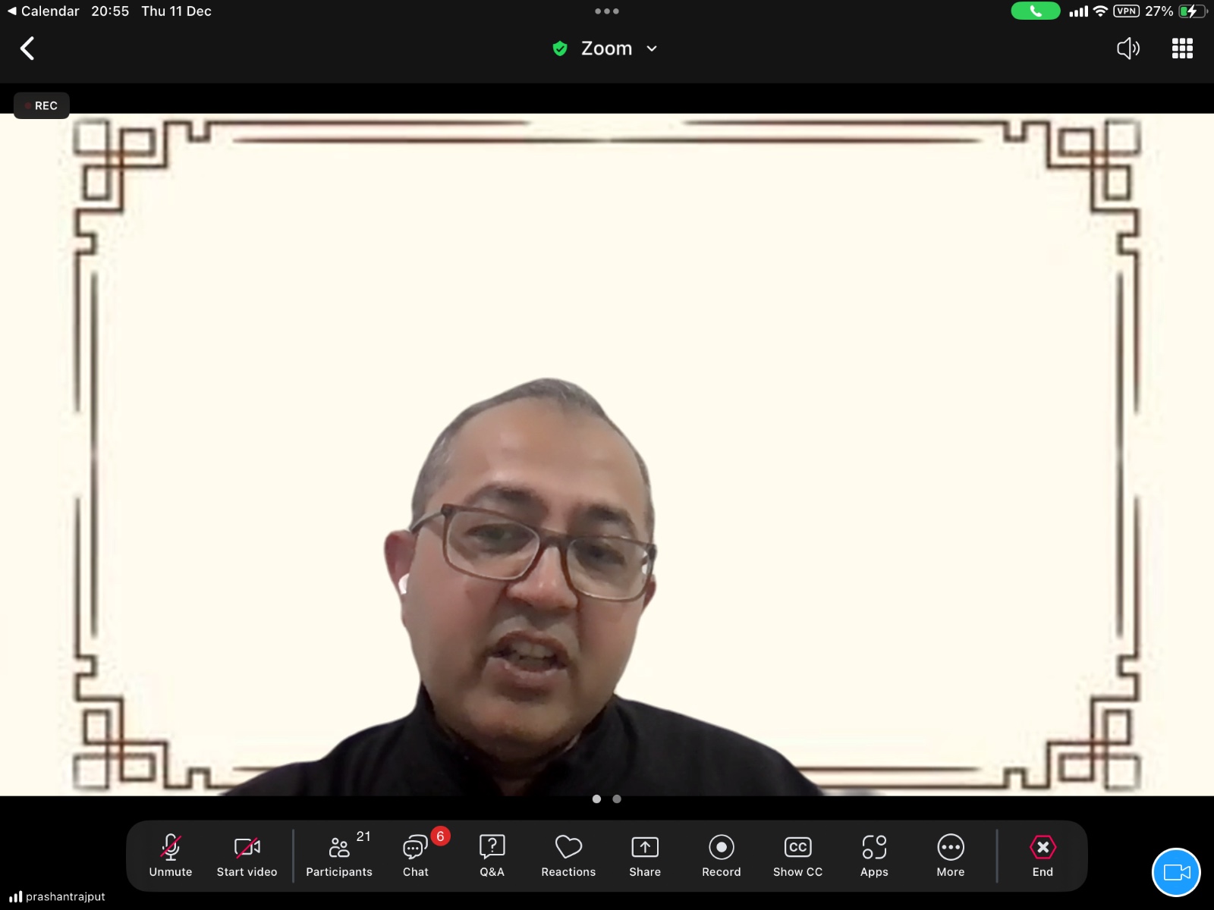
Task: Open the Q&A panel
Action: point(492,855)
